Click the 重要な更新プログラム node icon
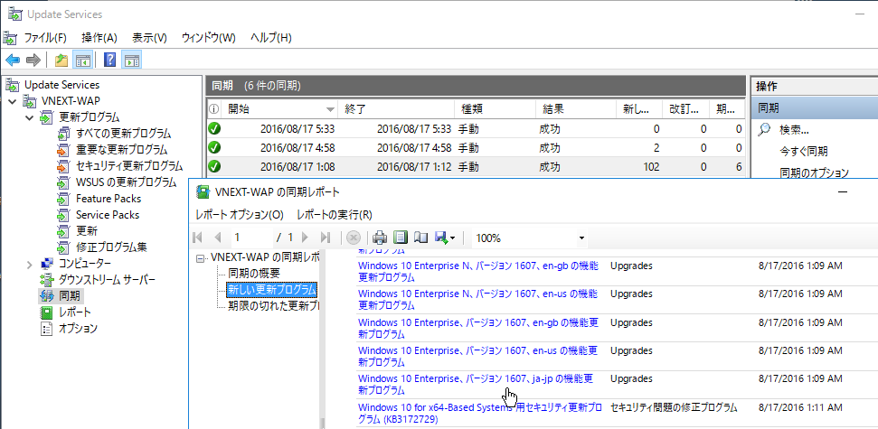Image resolution: width=878 pixels, height=429 pixels. (63, 150)
